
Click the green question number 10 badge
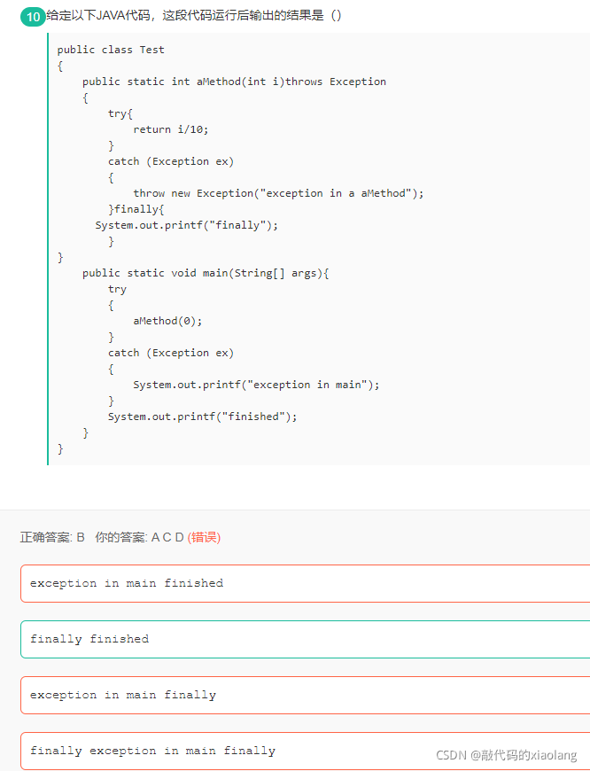tap(33, 17)
